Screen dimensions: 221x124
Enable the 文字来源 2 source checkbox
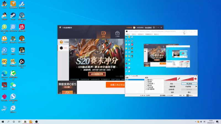146,83
